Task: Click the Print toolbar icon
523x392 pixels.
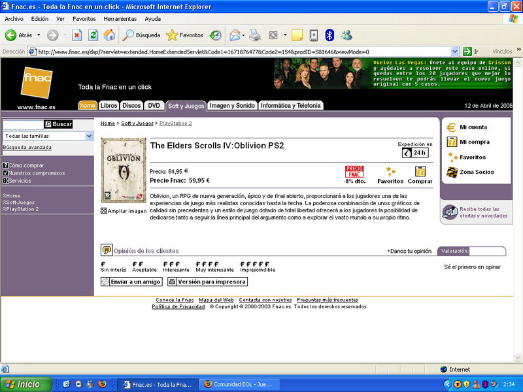Action: click(x=255, y=35)
